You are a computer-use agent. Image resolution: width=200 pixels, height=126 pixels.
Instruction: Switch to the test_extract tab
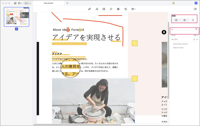(x=48, y=3)
